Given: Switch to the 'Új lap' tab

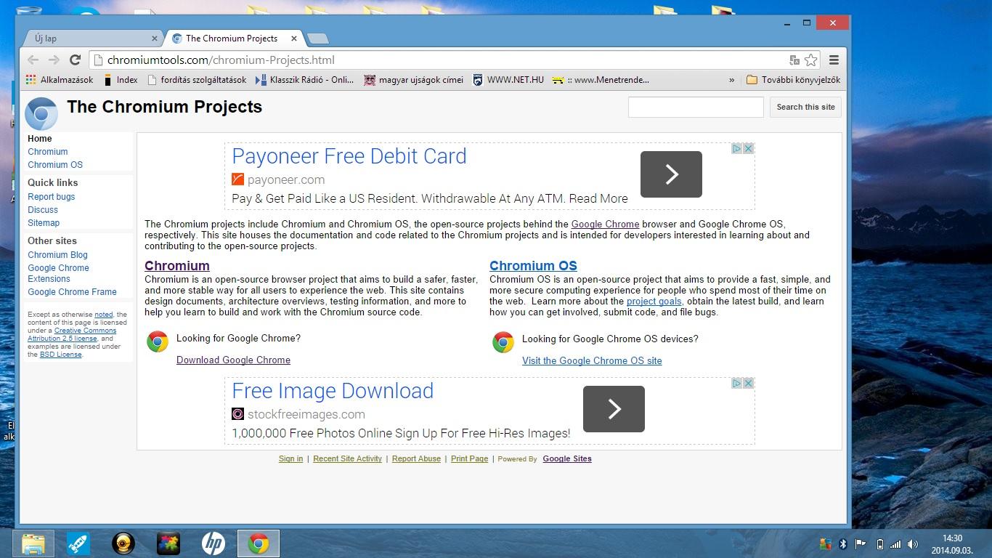Looking at the screenshot, I should click(x=90, y=39).
